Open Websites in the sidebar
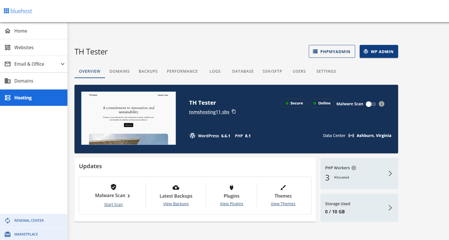 click(34, 48)
